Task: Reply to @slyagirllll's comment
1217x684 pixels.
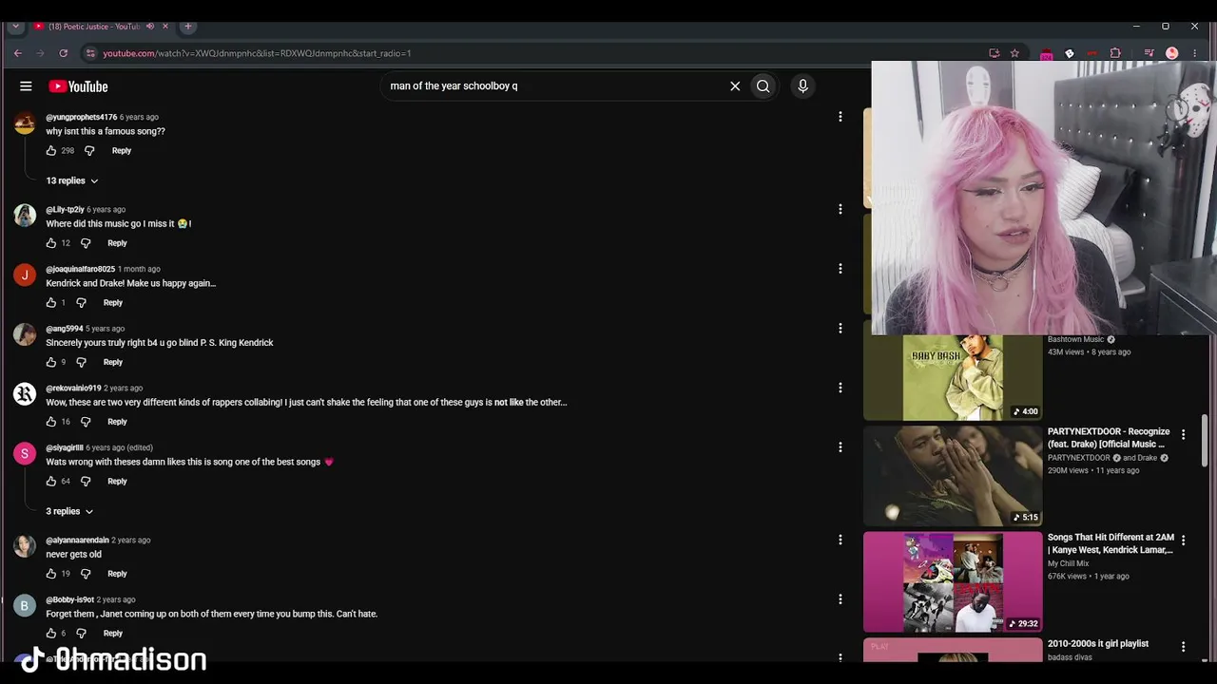Action: (x=117, y=481)
